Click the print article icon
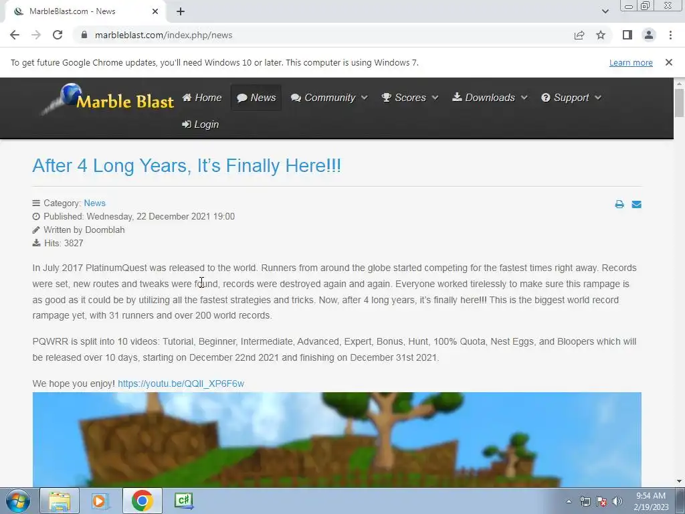Screen dimensions: 685x514 point(619,204)
